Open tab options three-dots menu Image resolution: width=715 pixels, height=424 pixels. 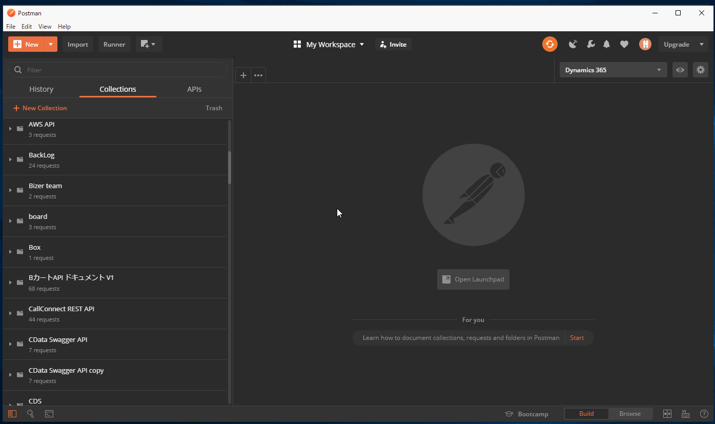tap(258, 75)
